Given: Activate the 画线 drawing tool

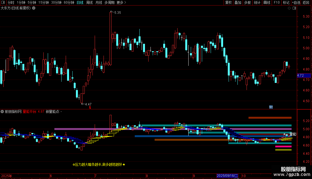Looking at the screenshot, I should point(267,2).
